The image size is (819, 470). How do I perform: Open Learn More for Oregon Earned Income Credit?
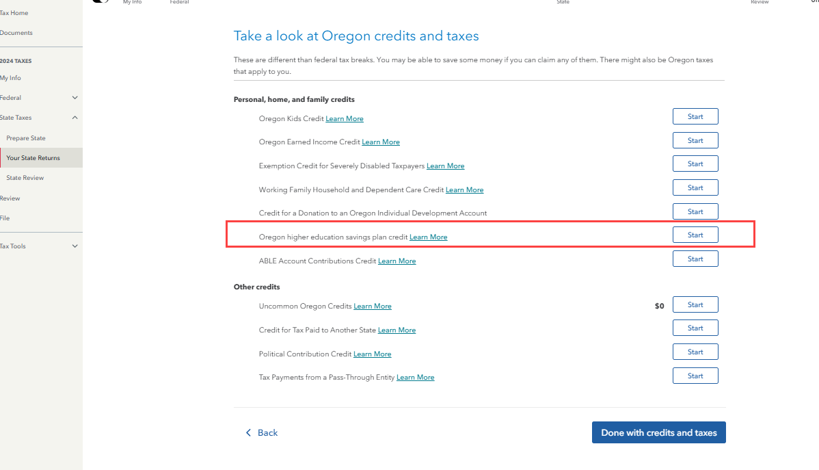click(381, 142)
